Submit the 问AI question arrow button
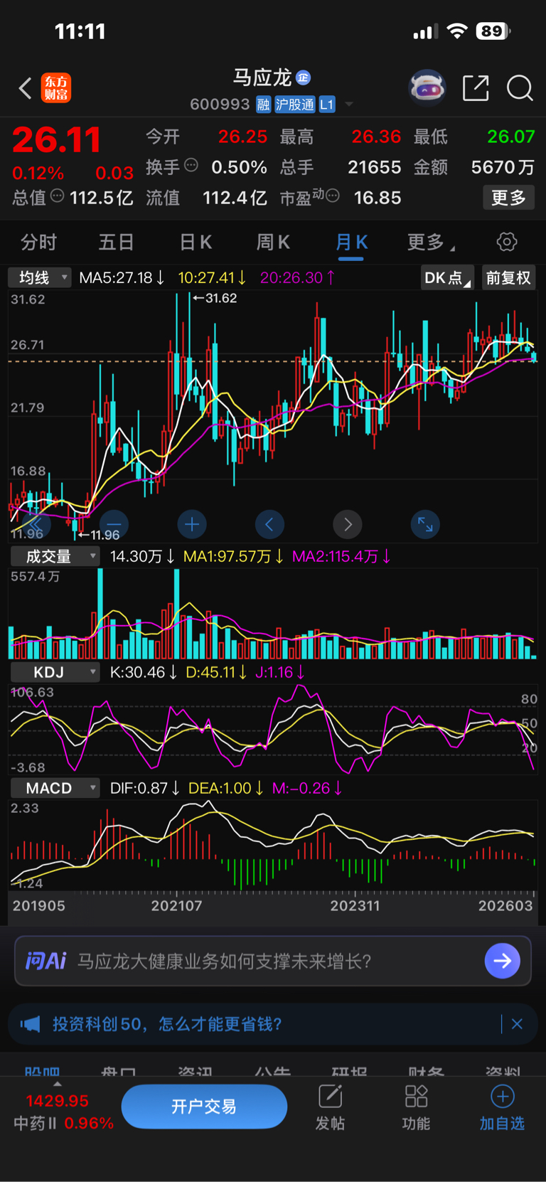 (x=503, y=961)
